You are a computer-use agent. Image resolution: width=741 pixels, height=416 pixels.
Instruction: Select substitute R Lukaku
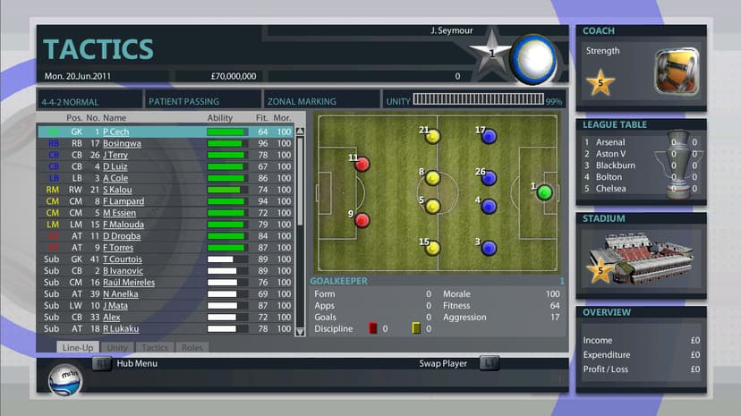121,328
